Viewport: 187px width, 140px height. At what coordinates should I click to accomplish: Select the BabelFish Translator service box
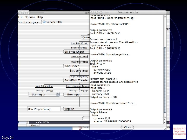[x=76, y=80]
